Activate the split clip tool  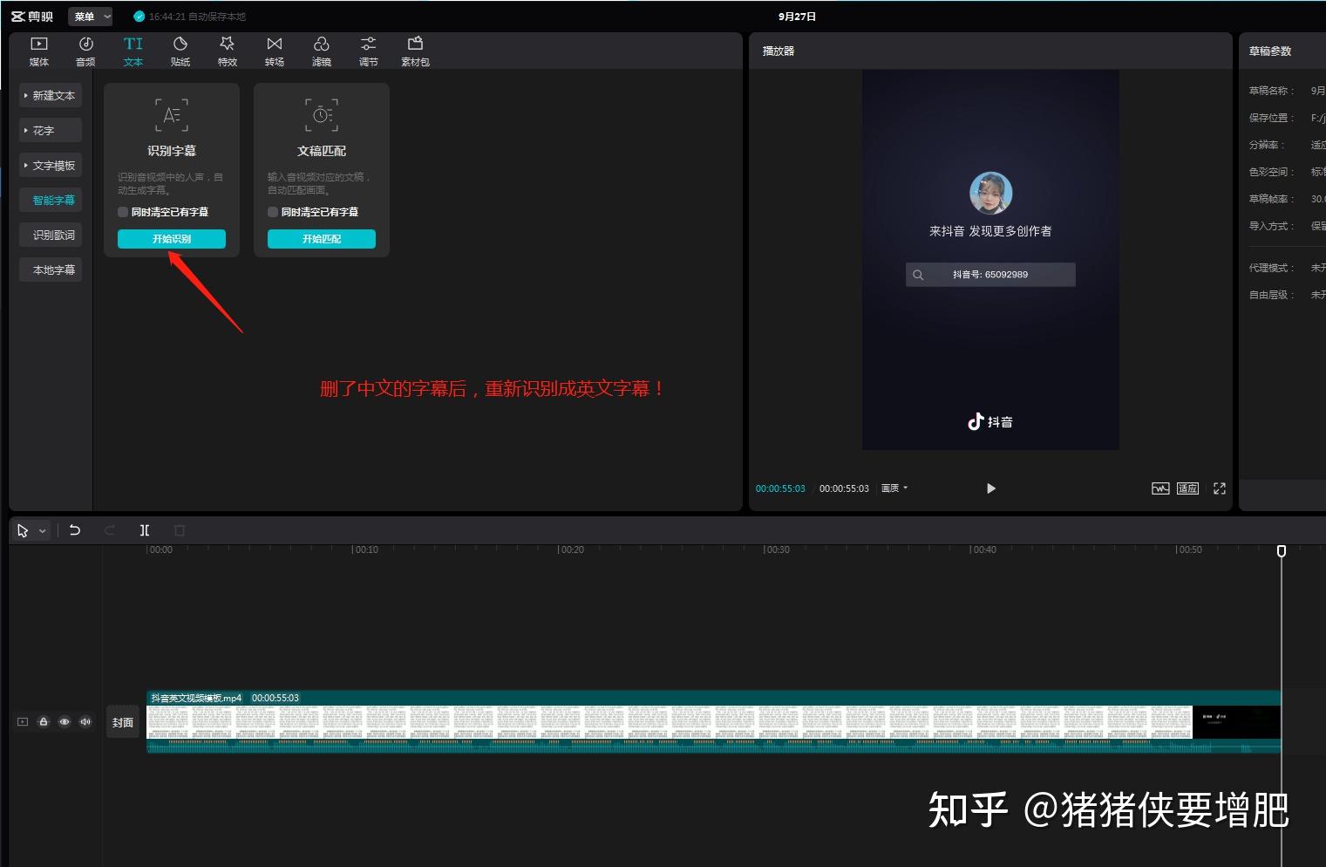pyautogui.click(x=145, y=530)
